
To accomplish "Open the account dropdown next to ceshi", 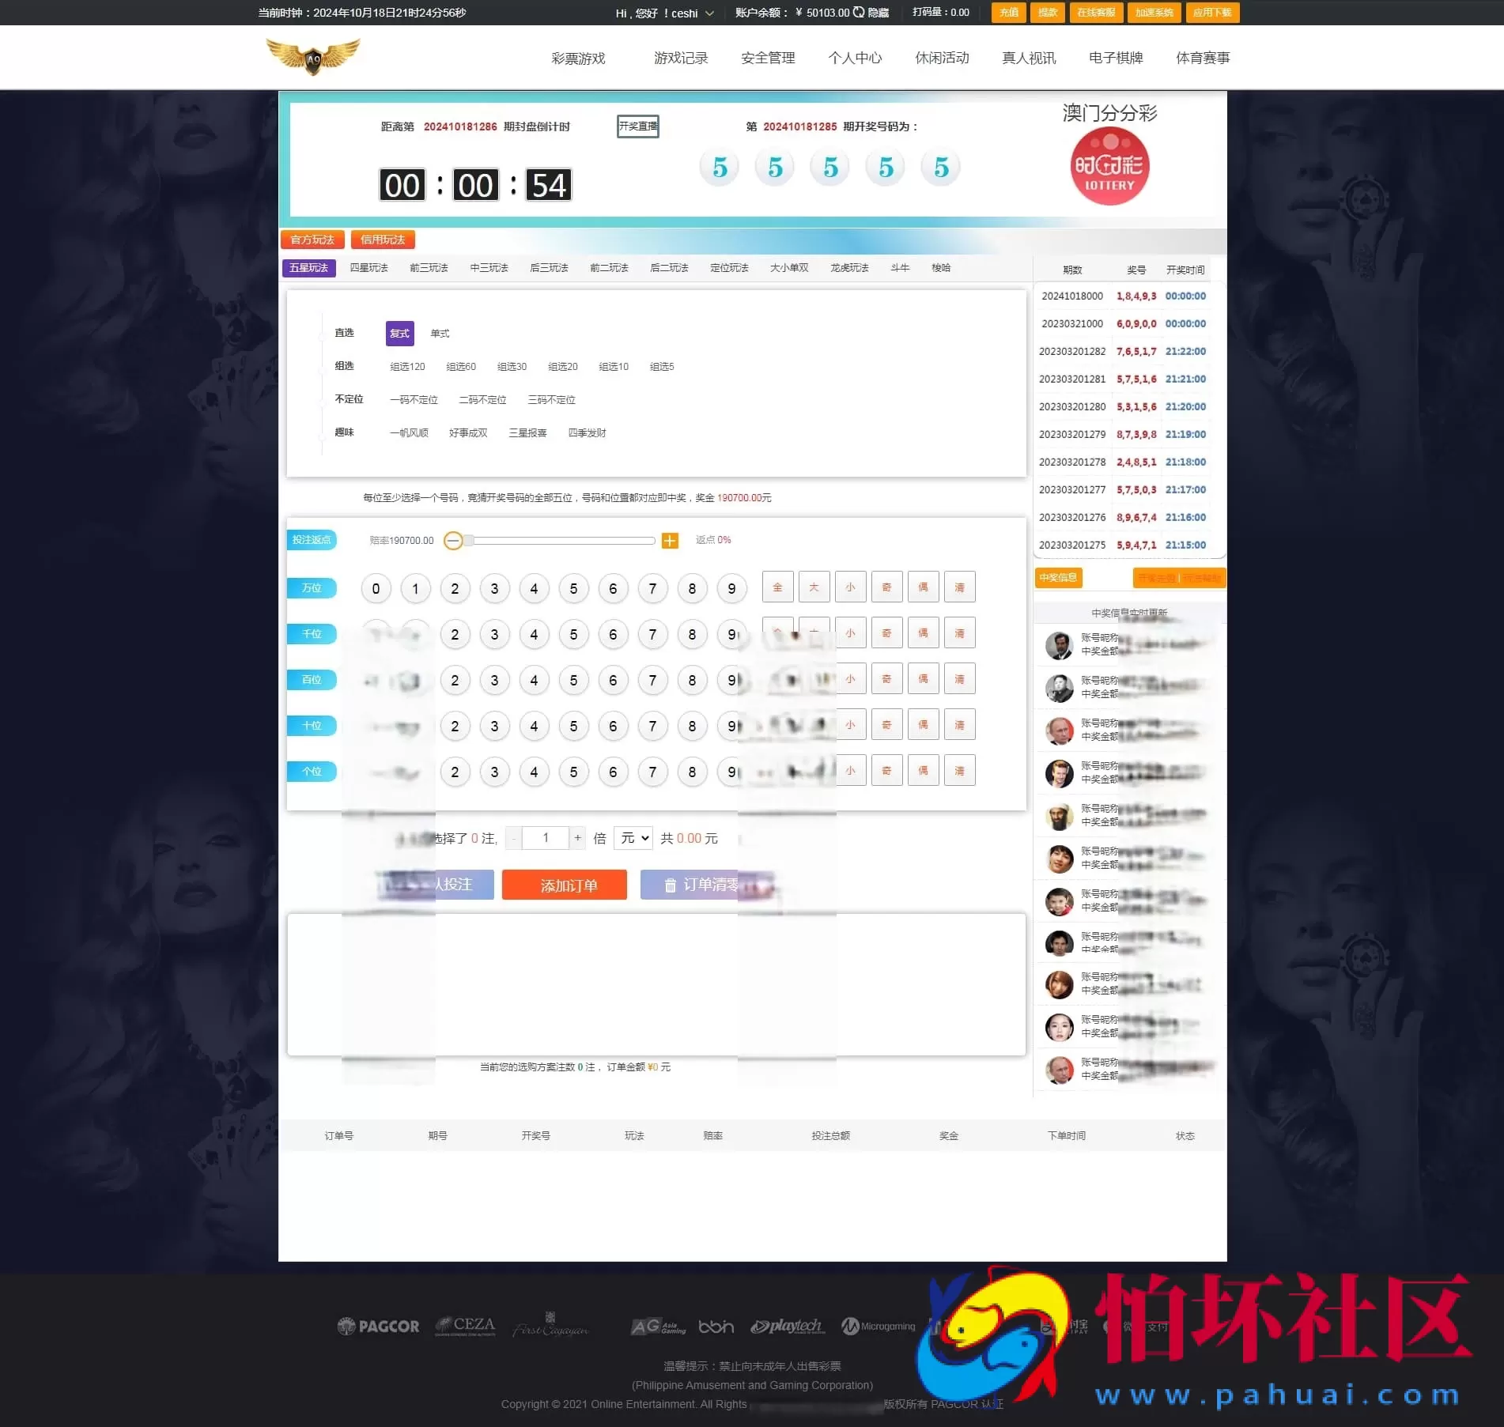I will pos(711,13).
